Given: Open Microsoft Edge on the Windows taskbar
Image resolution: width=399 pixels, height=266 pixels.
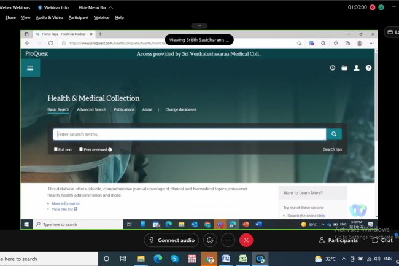Looking at the screenshot, I should click(x=158, y=259).
